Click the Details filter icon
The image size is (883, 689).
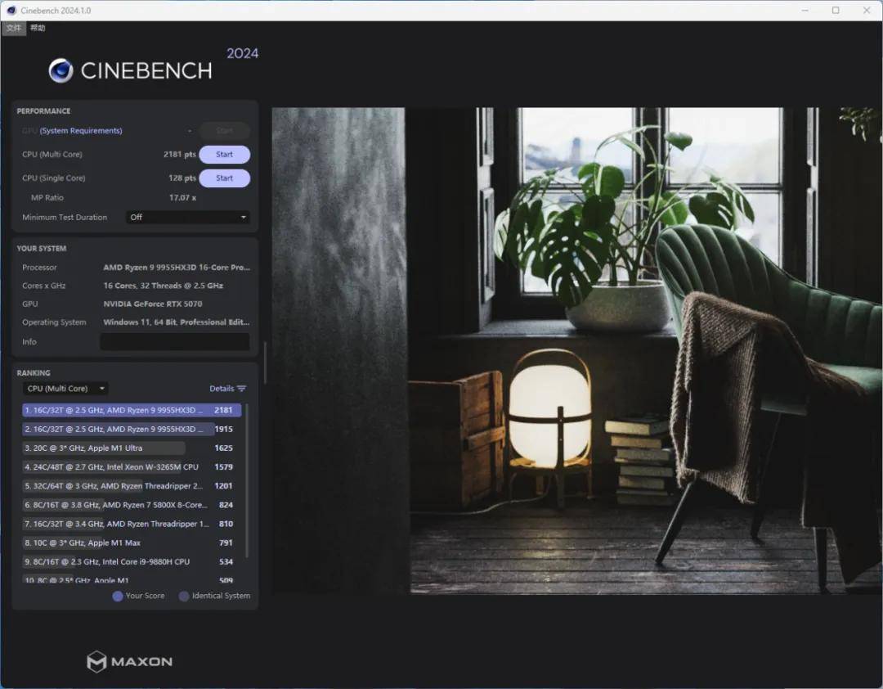coord(241,389)
